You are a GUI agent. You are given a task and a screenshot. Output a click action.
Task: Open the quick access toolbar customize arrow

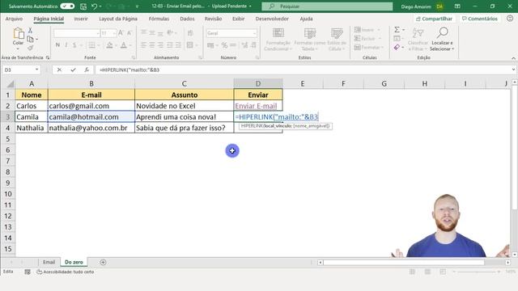[137, 6]
